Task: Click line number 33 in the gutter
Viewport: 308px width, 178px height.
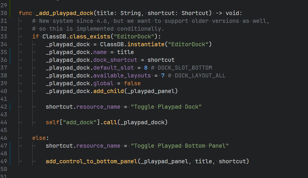Action: point(4,36)
